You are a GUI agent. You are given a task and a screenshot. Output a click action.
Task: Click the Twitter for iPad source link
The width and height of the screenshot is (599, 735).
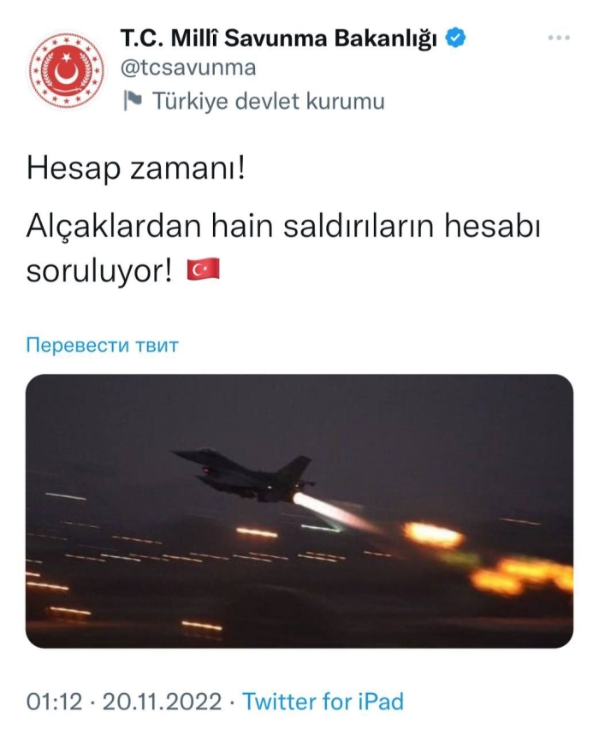323,702
